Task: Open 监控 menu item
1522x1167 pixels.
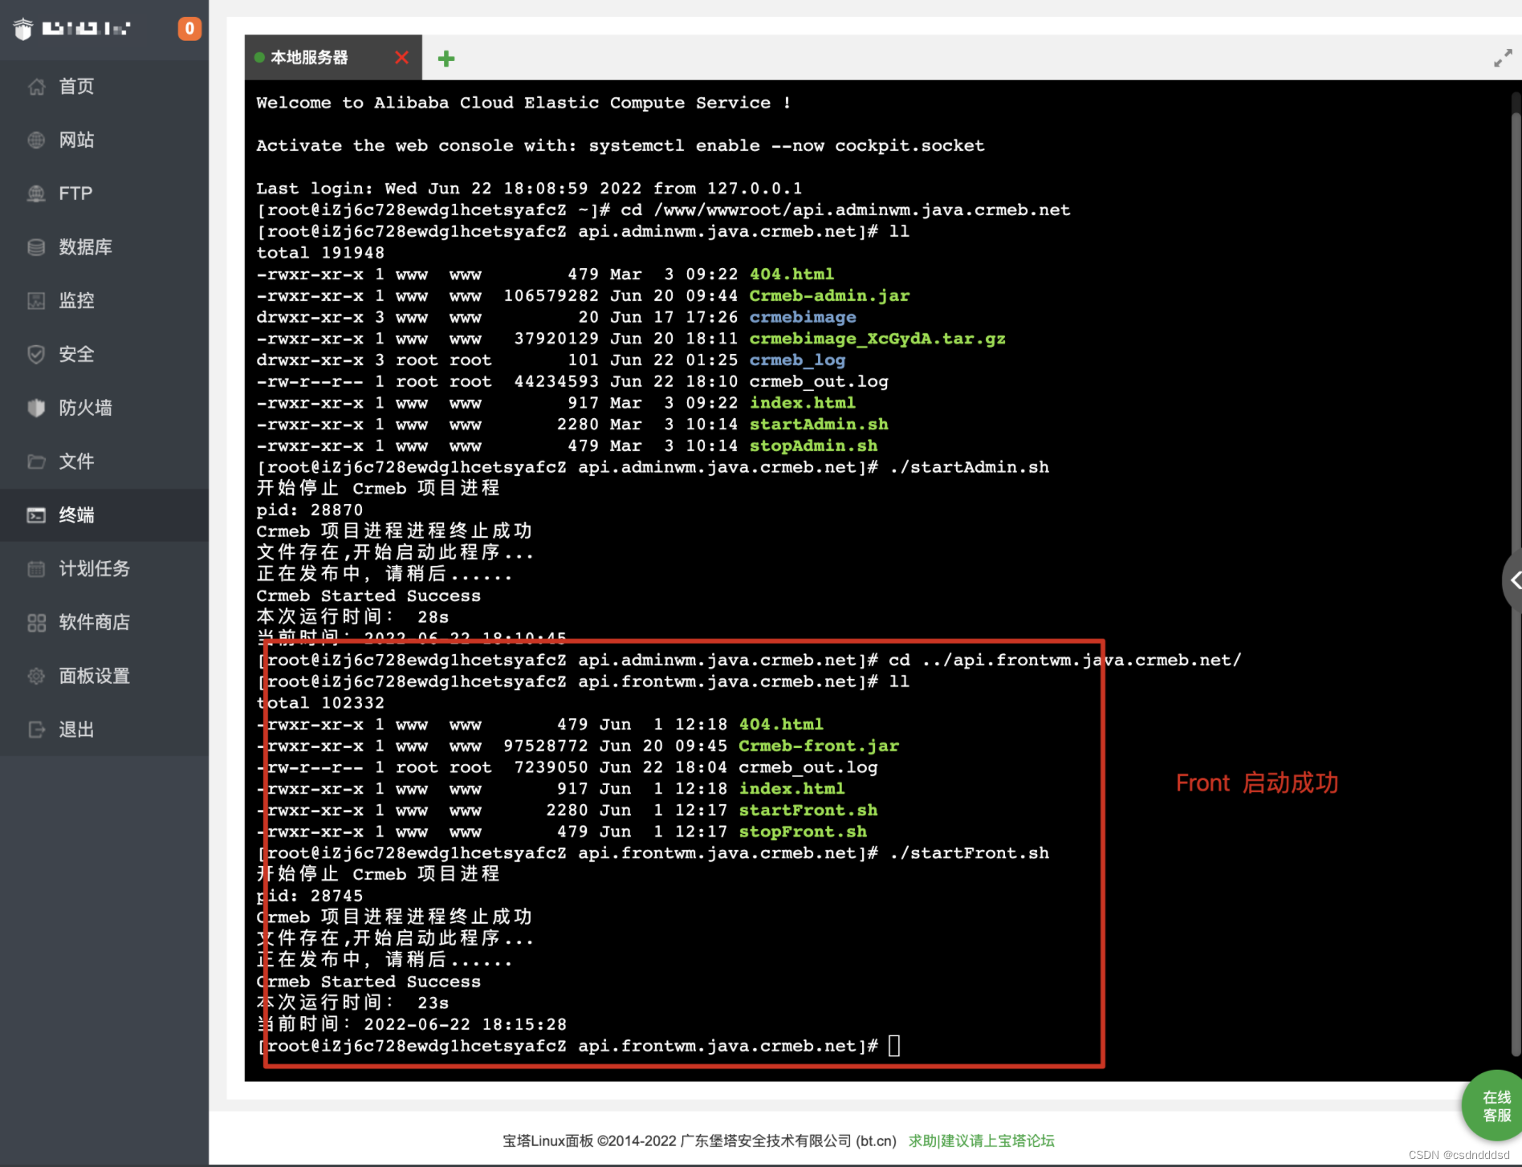Action: (x=104, y=301)
